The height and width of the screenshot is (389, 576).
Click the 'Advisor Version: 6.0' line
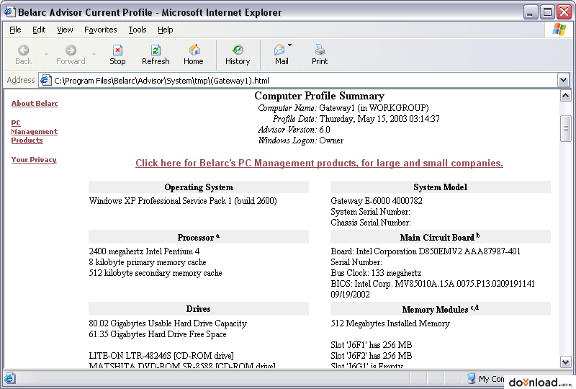[x=294, y=130]
